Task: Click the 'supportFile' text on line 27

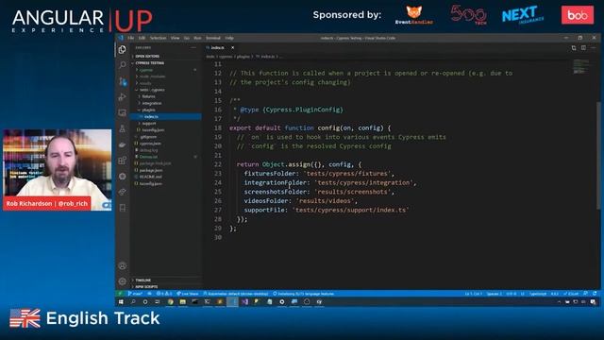Action: tap(264, 210)
